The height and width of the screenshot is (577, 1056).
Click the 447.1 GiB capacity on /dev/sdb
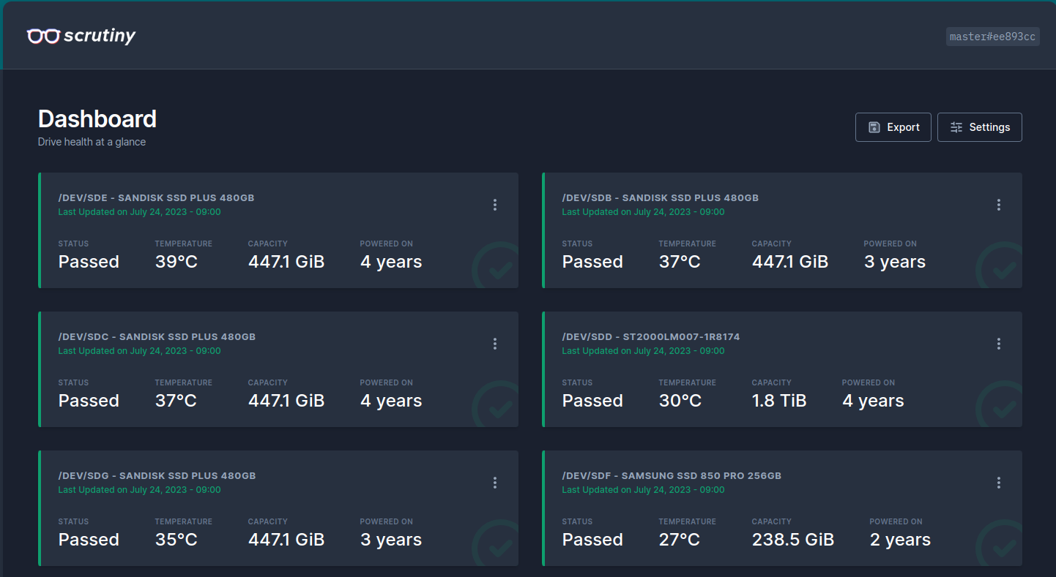click(790, 262)
